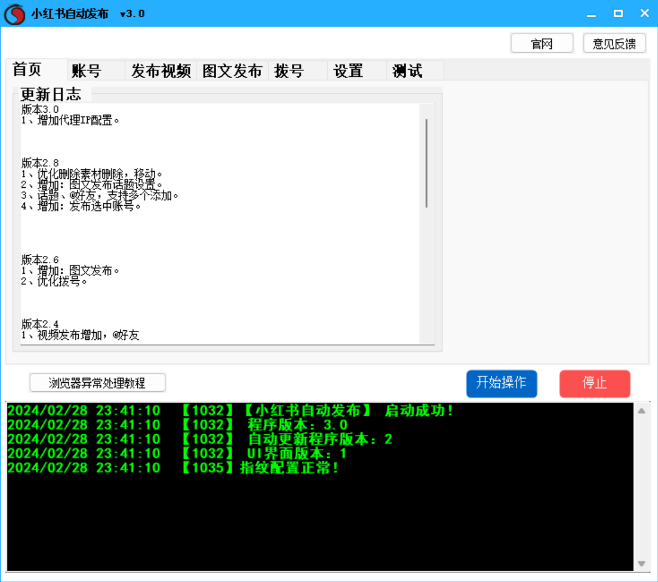Open the 官网 official website button
The image size is (658, 582).
[542, 44]
